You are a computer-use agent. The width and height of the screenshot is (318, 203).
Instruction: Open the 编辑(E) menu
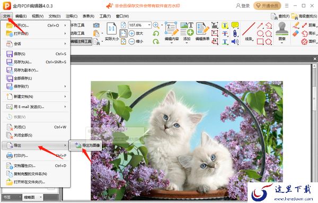21,16
